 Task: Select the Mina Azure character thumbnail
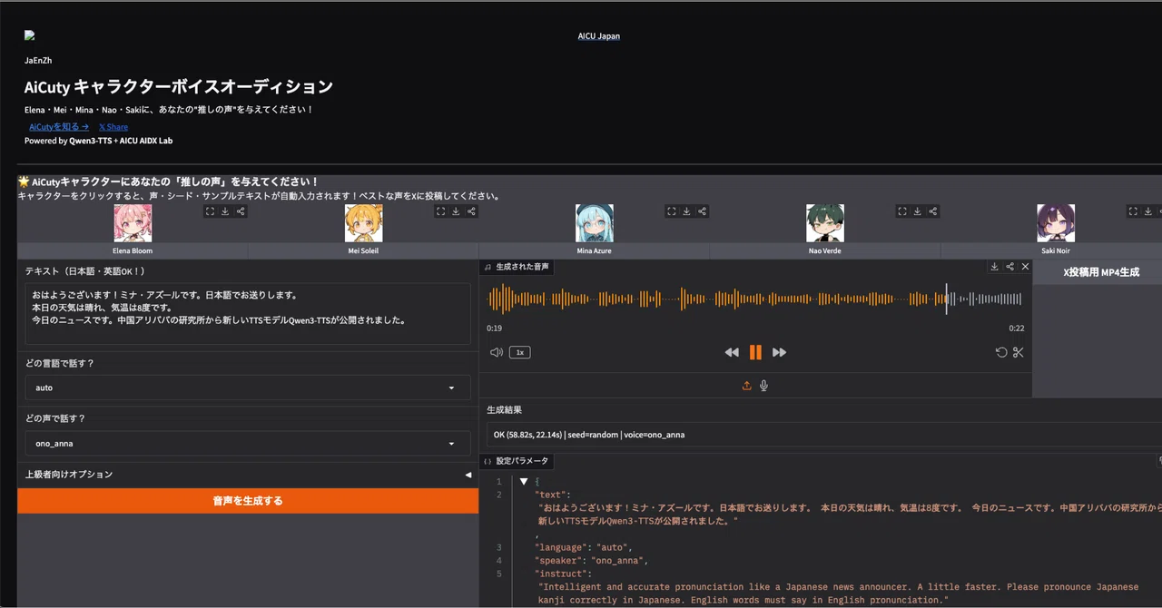[x=595, y=222]
